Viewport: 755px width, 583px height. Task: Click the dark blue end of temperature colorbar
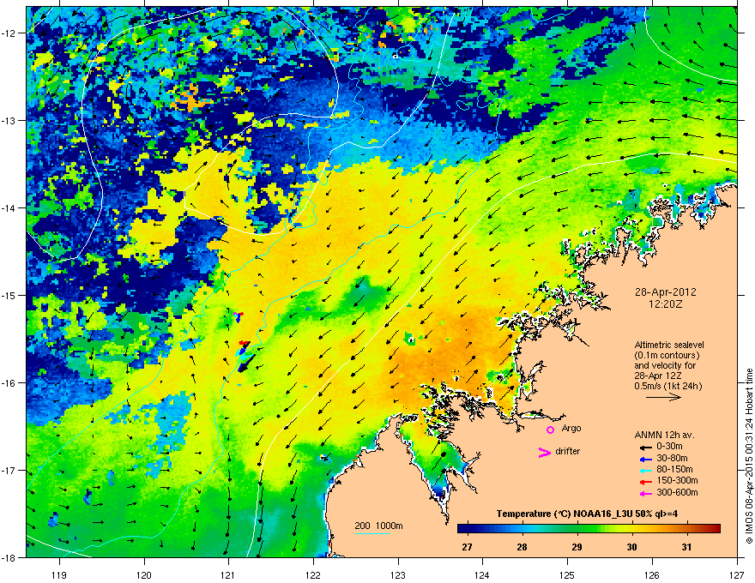click(462, 529)
